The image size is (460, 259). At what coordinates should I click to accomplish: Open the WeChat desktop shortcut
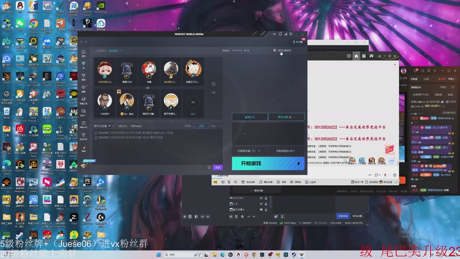tap(20, 25)
